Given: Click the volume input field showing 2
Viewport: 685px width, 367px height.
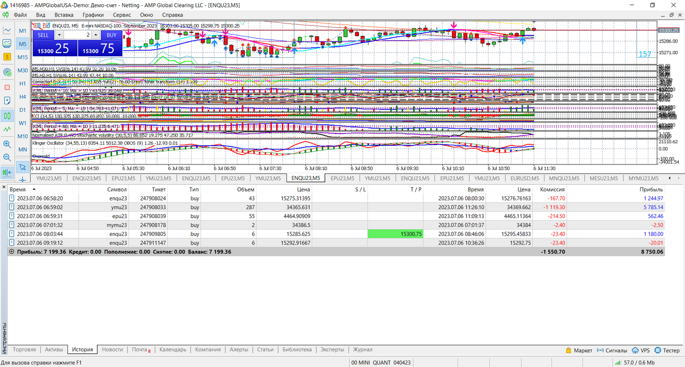Looking at the screenshot, I should tap(78, 35).
